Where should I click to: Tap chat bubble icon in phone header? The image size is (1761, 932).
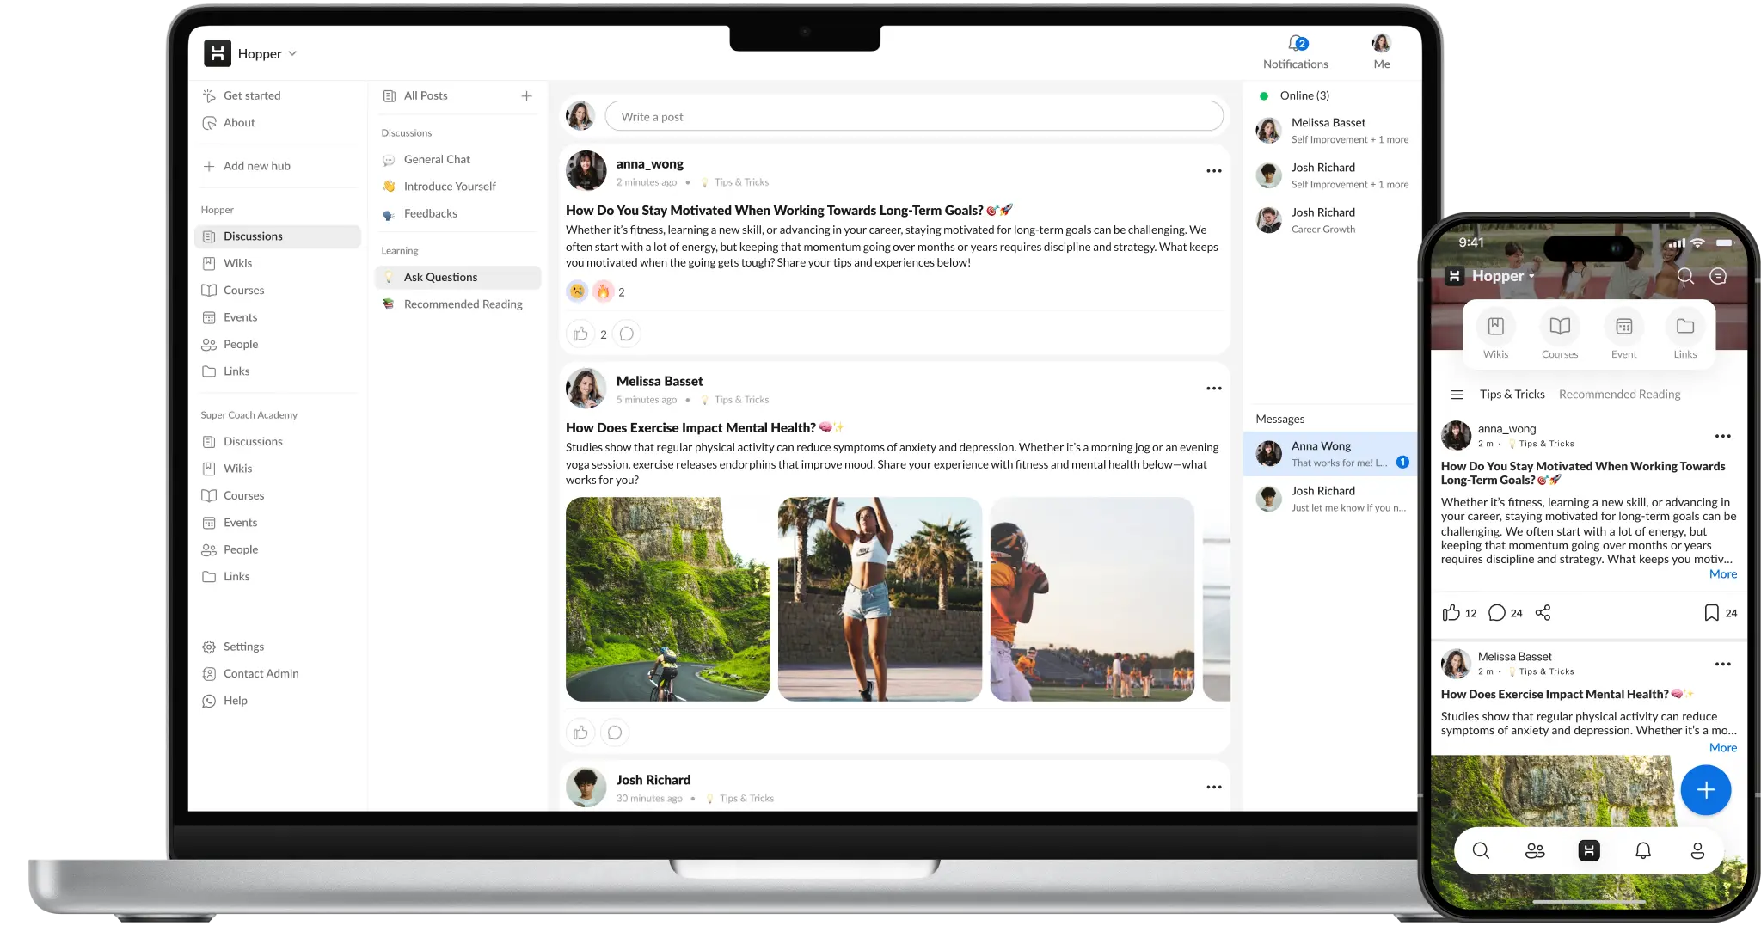coord(1718,276)
